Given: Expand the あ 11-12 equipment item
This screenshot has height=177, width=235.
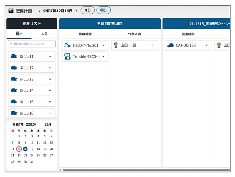Looking at the screenshot, I should (x=50, y=68).
